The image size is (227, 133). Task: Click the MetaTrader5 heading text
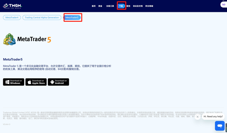(13, 59)
